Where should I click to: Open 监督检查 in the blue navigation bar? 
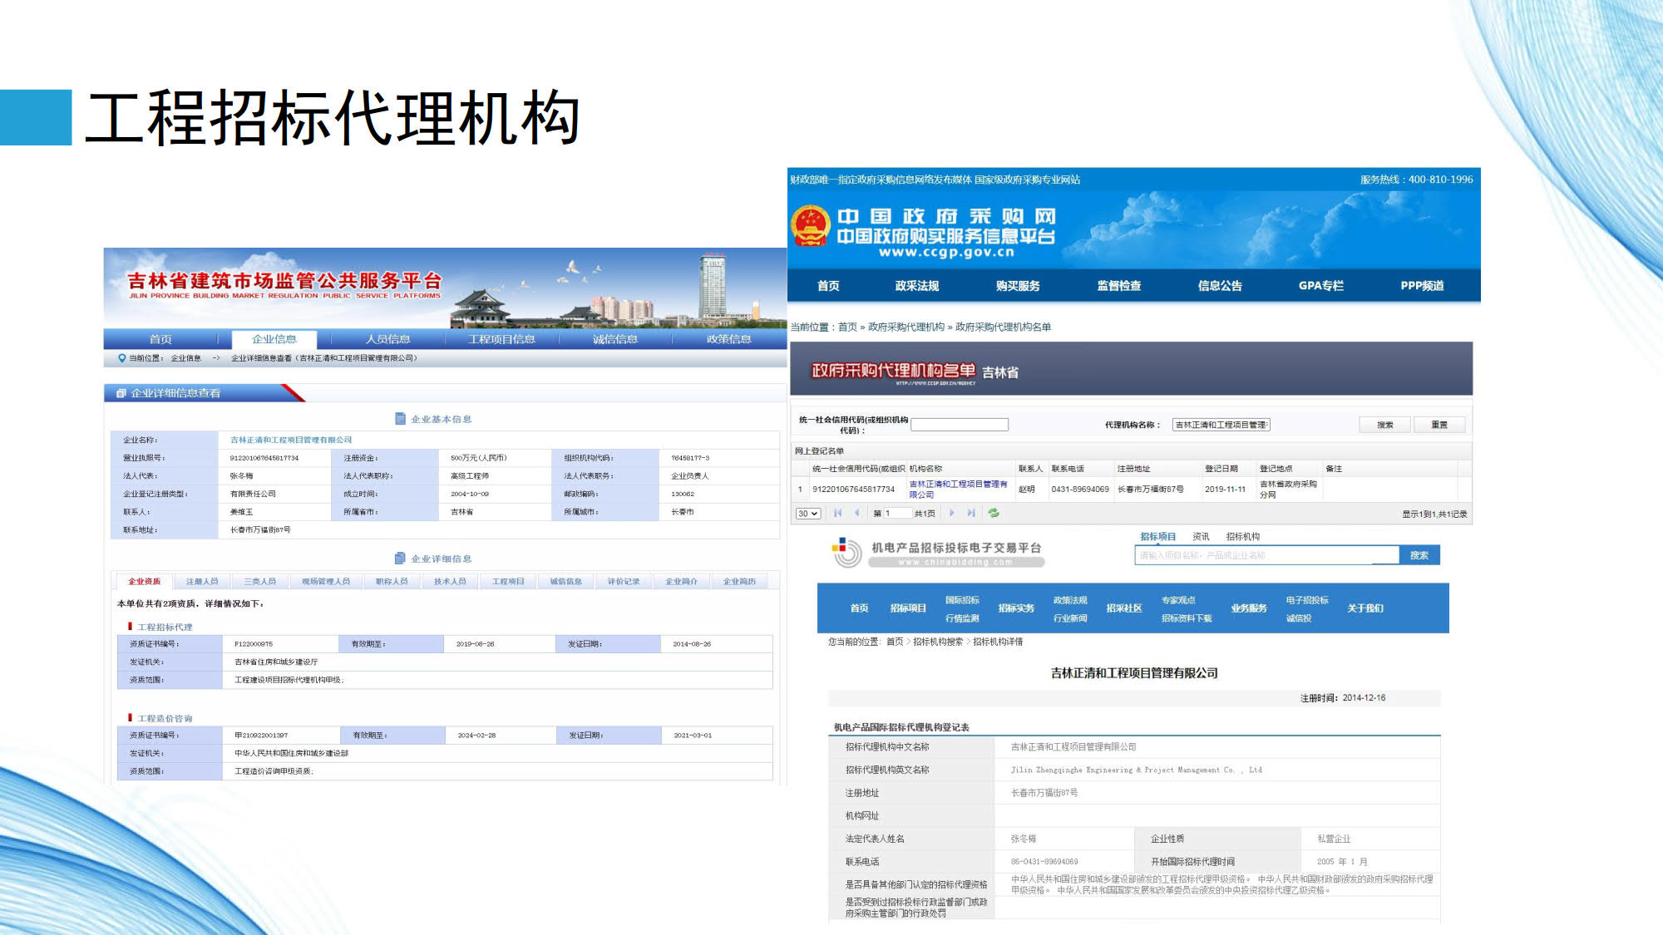1118,285
